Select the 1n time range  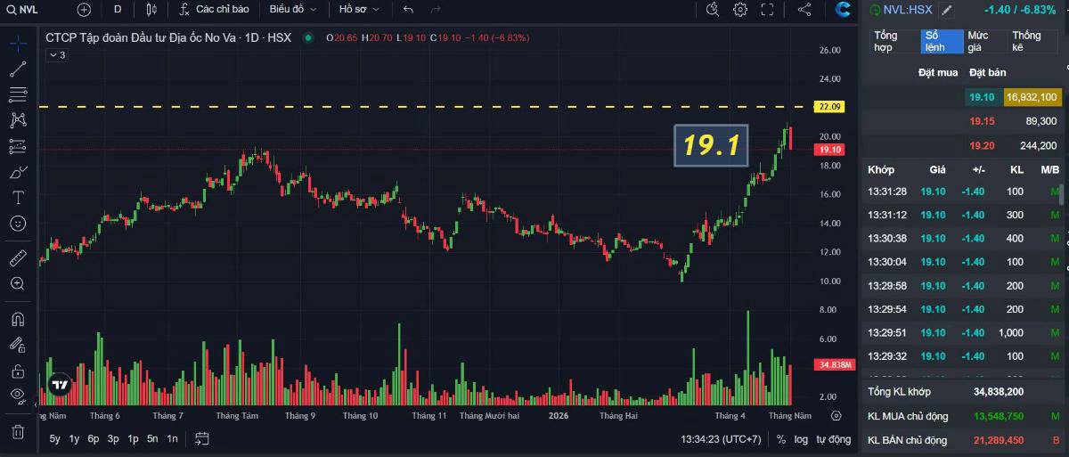pos(172,438)
